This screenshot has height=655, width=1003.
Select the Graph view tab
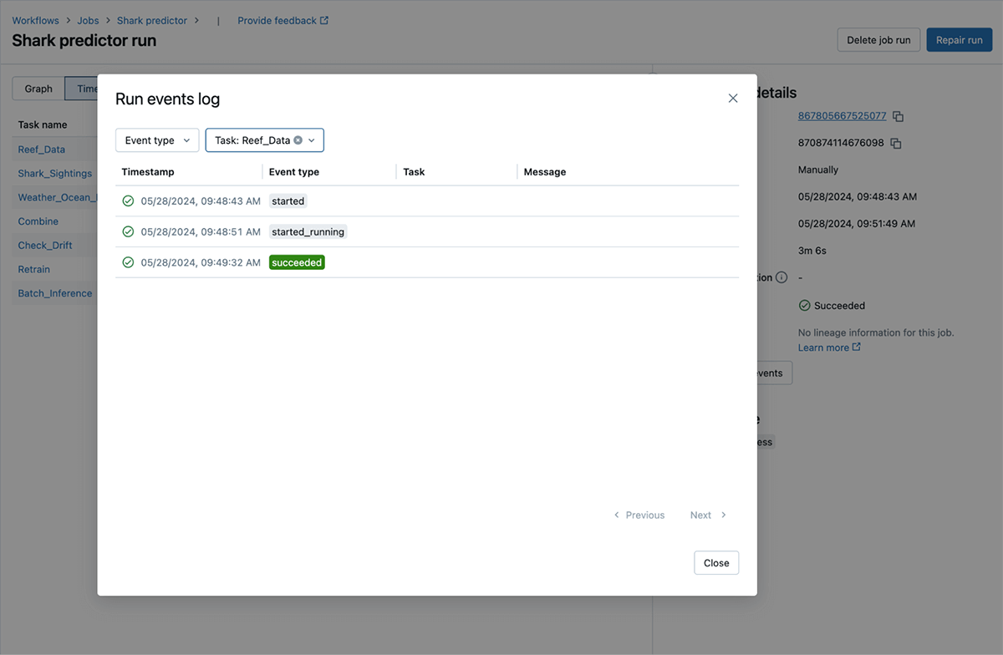38,89
